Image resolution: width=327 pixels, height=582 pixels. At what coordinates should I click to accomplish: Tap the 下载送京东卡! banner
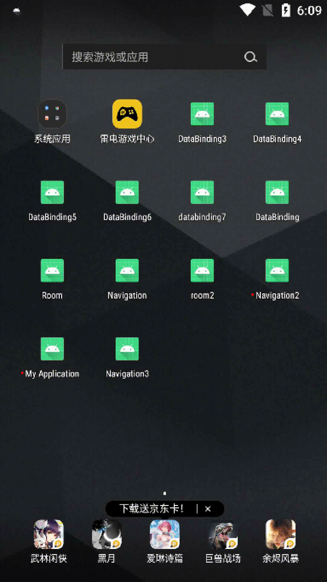[x=151, y=509]
